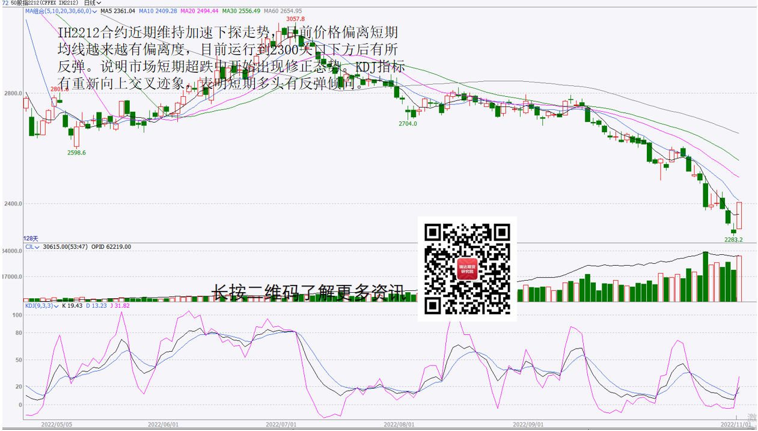Click the 2704.0 price label
The width and height of the screenshot is (758, 431).
(x=407, y=123)
